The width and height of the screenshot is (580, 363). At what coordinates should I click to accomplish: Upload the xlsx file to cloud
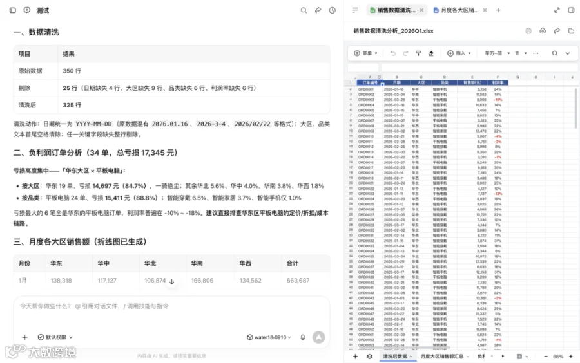[543, 31]
